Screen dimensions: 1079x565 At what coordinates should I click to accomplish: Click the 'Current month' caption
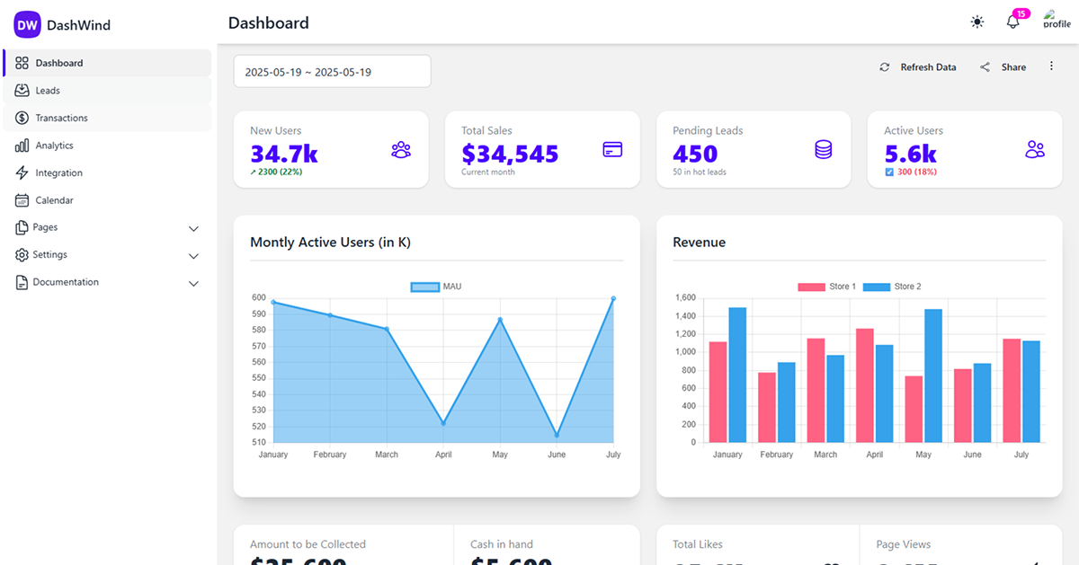[x=488, y=172]
